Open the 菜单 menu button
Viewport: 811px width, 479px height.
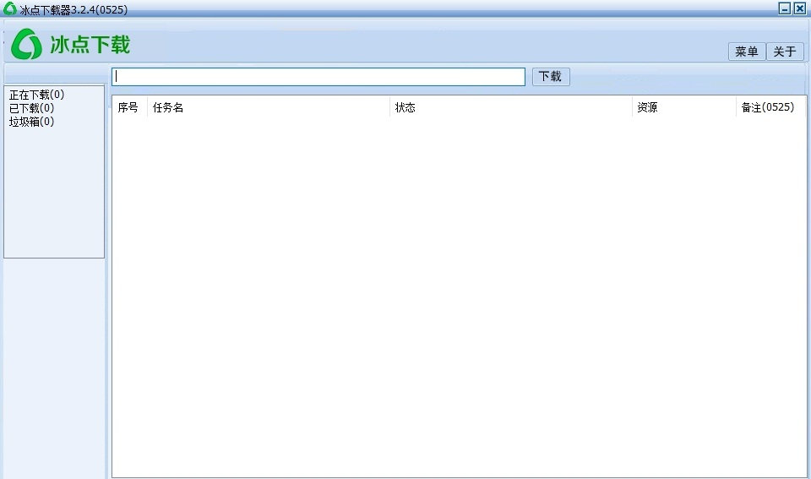tap(746, 52)
